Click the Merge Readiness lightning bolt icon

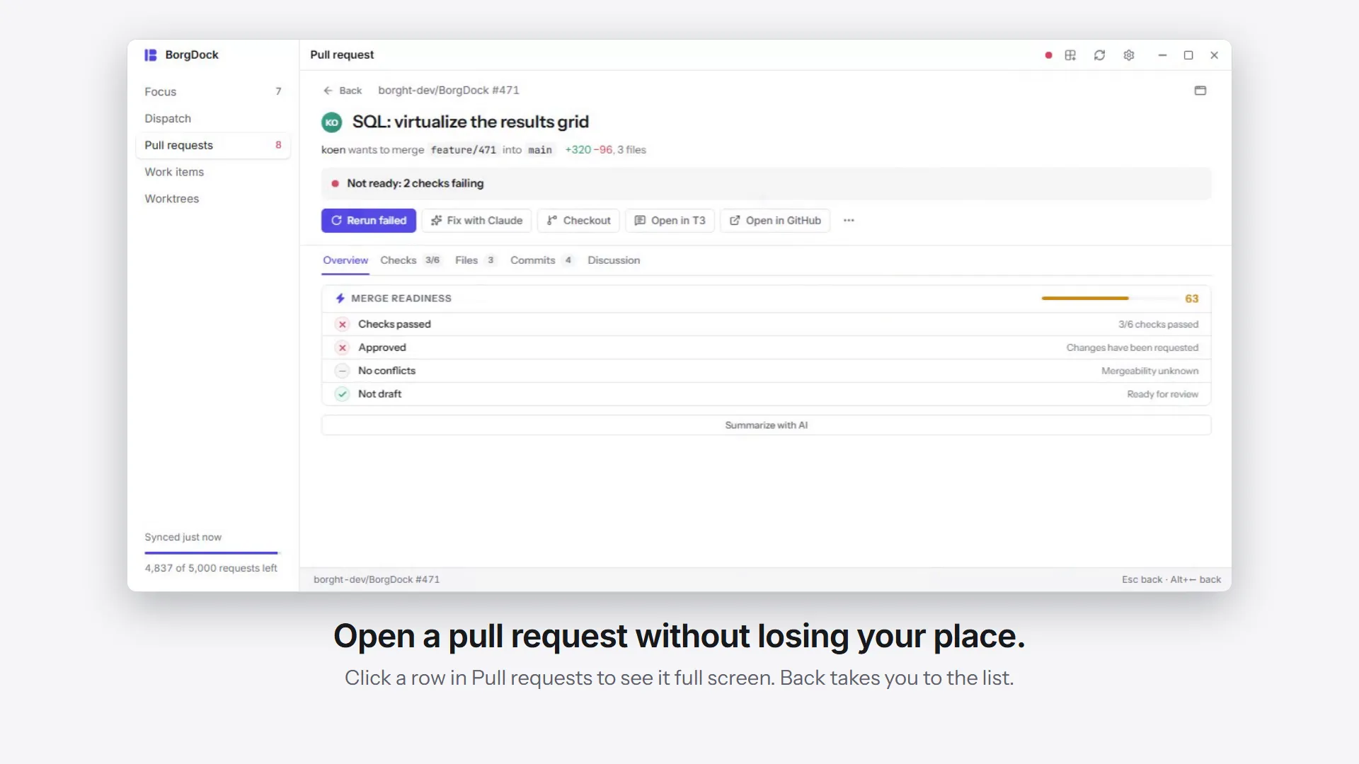point(340,299)
